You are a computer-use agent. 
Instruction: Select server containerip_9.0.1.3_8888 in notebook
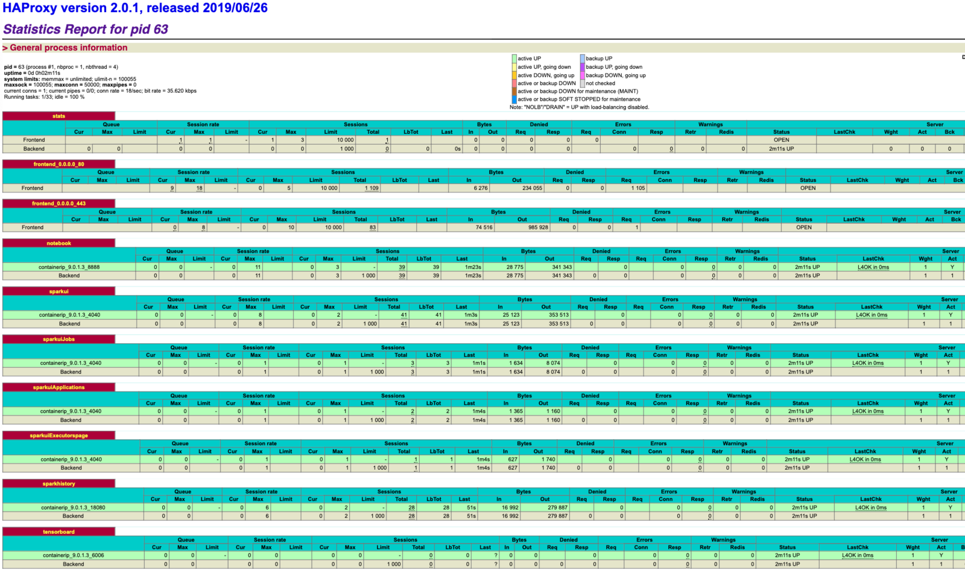coord(69,267)
